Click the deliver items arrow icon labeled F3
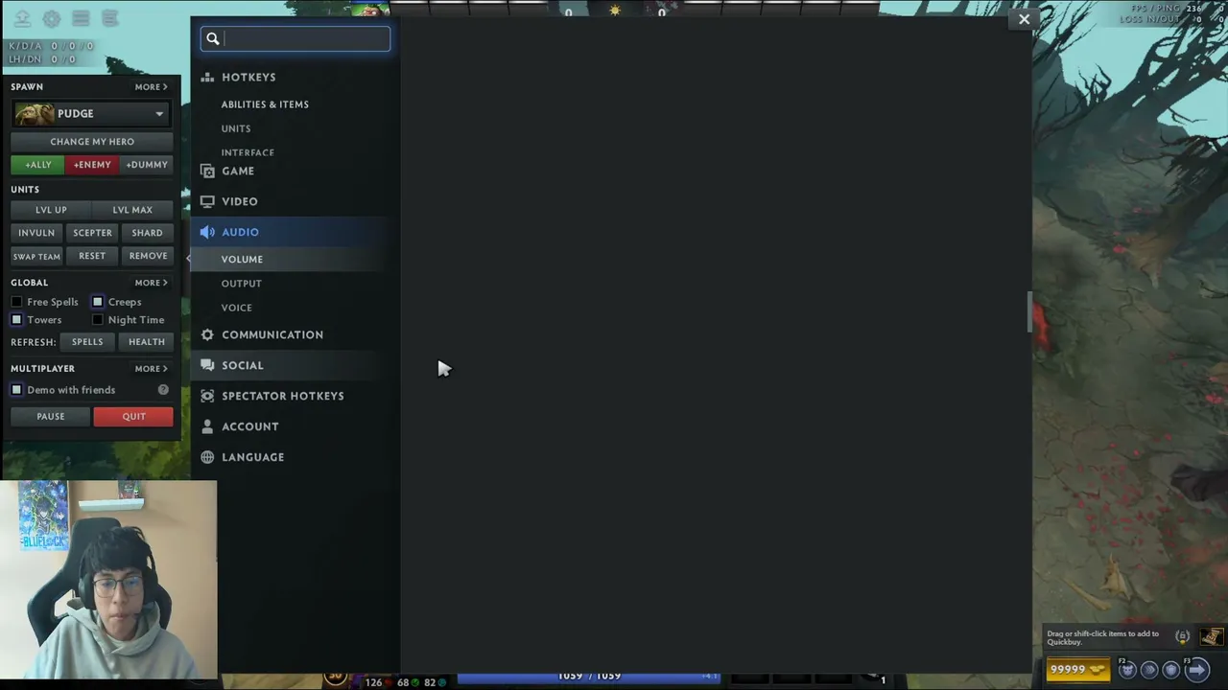Viewport: 1228px width, 690px height. (x=1195, y=670)
